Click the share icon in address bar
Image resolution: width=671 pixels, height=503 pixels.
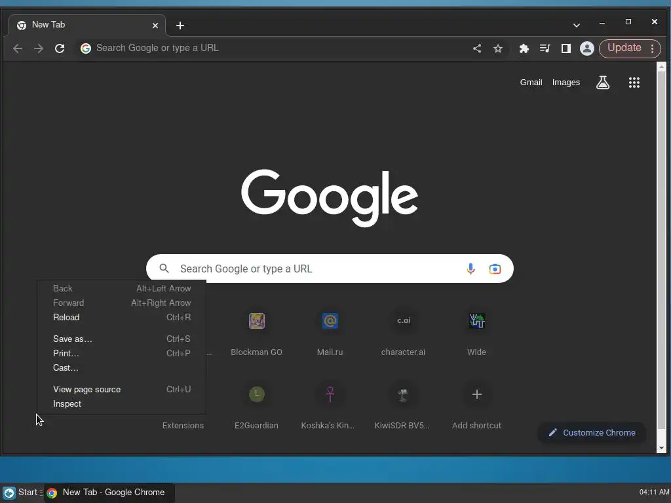(x=477, y=48)
